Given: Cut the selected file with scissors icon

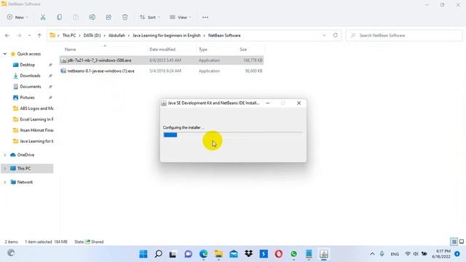Looking at the screenshot, I should pyautogui.click(x=43, y=17).
